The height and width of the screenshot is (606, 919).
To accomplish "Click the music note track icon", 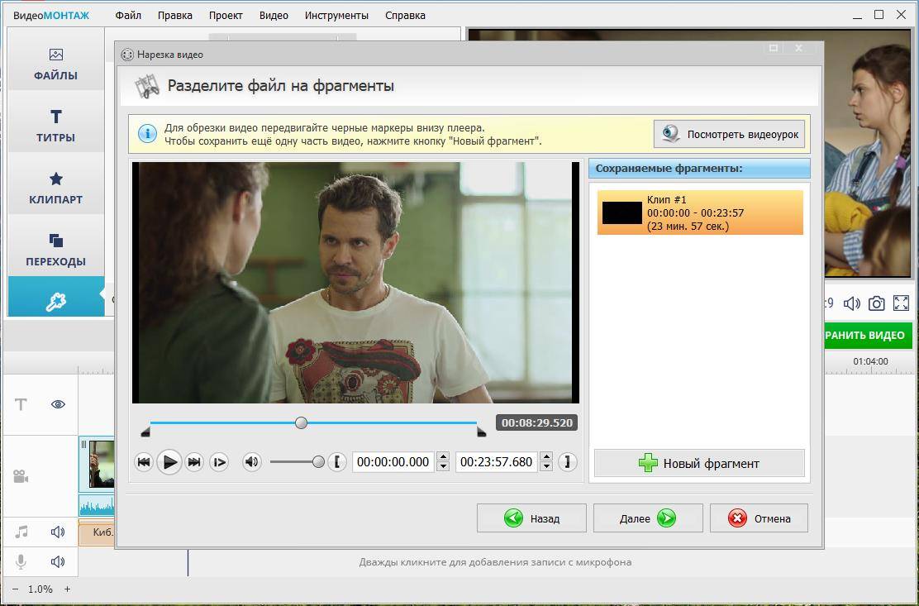I will pos(21,532).
